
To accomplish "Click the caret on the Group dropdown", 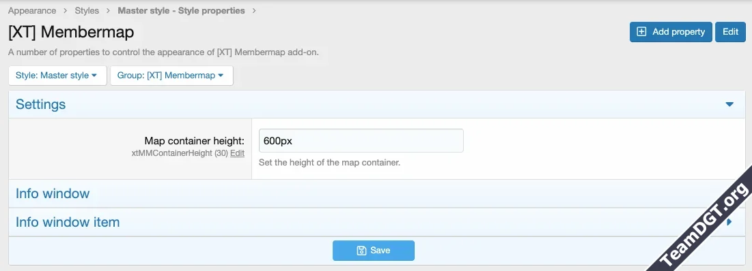I will point(221,76).
